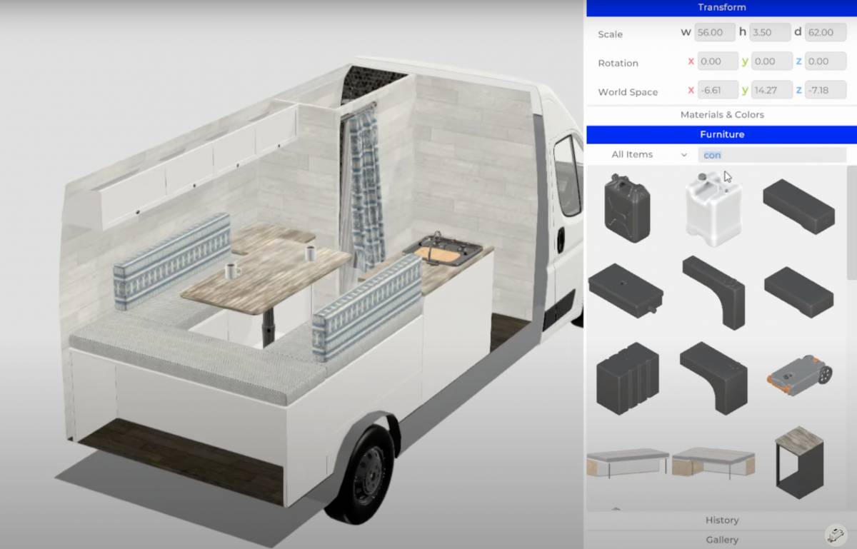Click the Transform panel header
The width and height of the screenshot is (857, 549).
[722, 7]
